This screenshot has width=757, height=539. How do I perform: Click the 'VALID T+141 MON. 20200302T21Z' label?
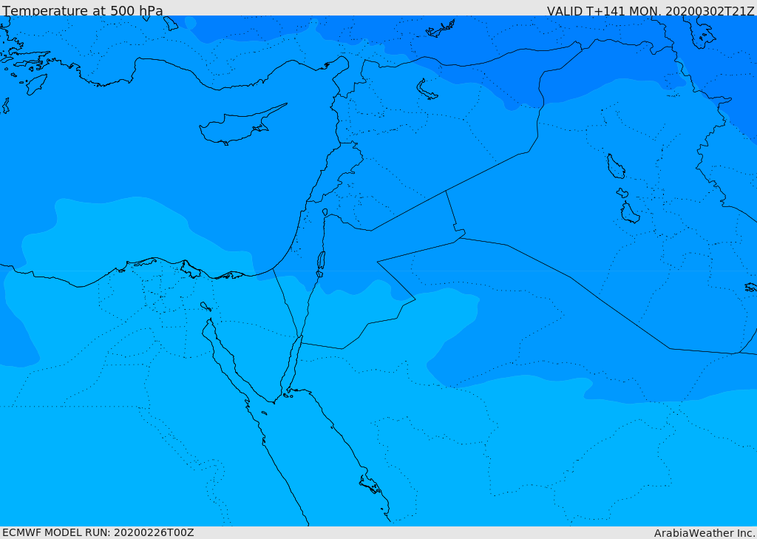(650, 10)
